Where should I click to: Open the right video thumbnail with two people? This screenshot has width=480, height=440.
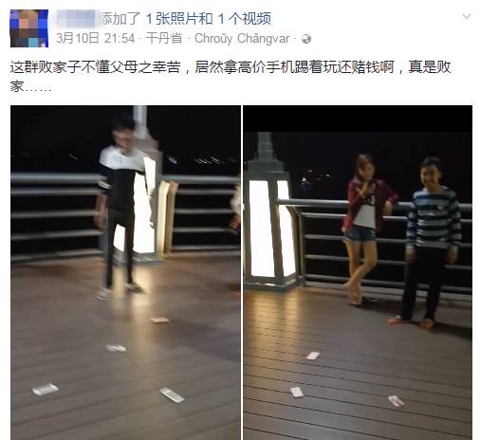(358, 272)
